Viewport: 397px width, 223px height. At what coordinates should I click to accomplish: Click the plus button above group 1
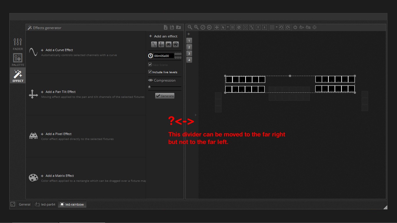tap(189, 34)
